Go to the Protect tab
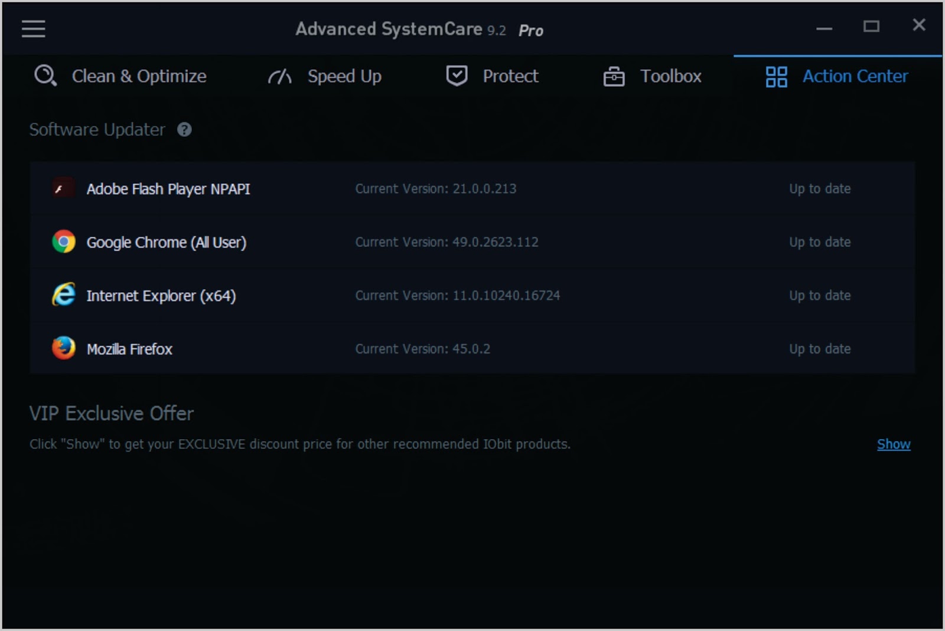Image resolution: width=945 pixels, height=631 pixels. [x=492, y=76]
